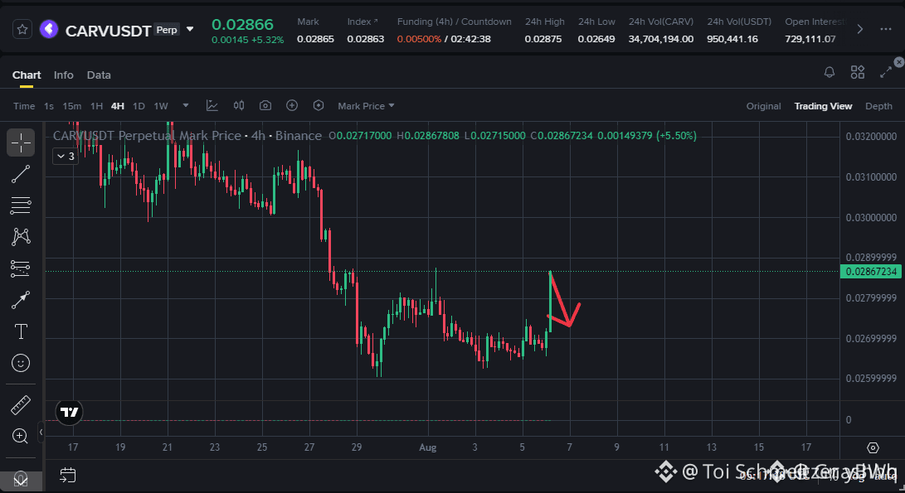
Task: Select the Fibonacci horizontal lines tool
Action: (x=21, y=205)
